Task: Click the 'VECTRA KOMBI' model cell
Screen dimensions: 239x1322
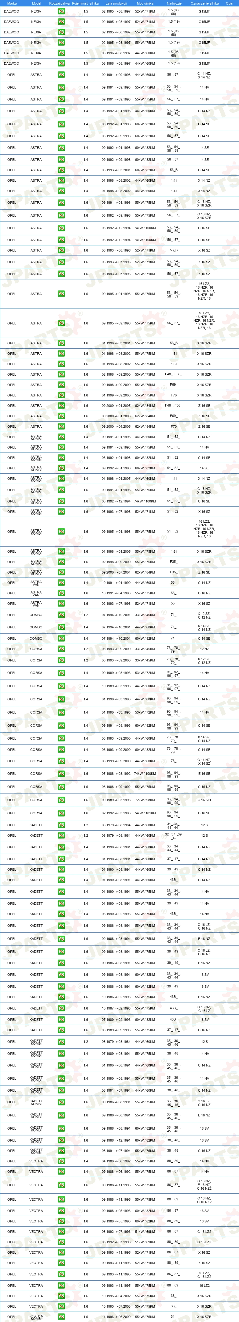Action: pyautogui.click(x=36, y=1317)
